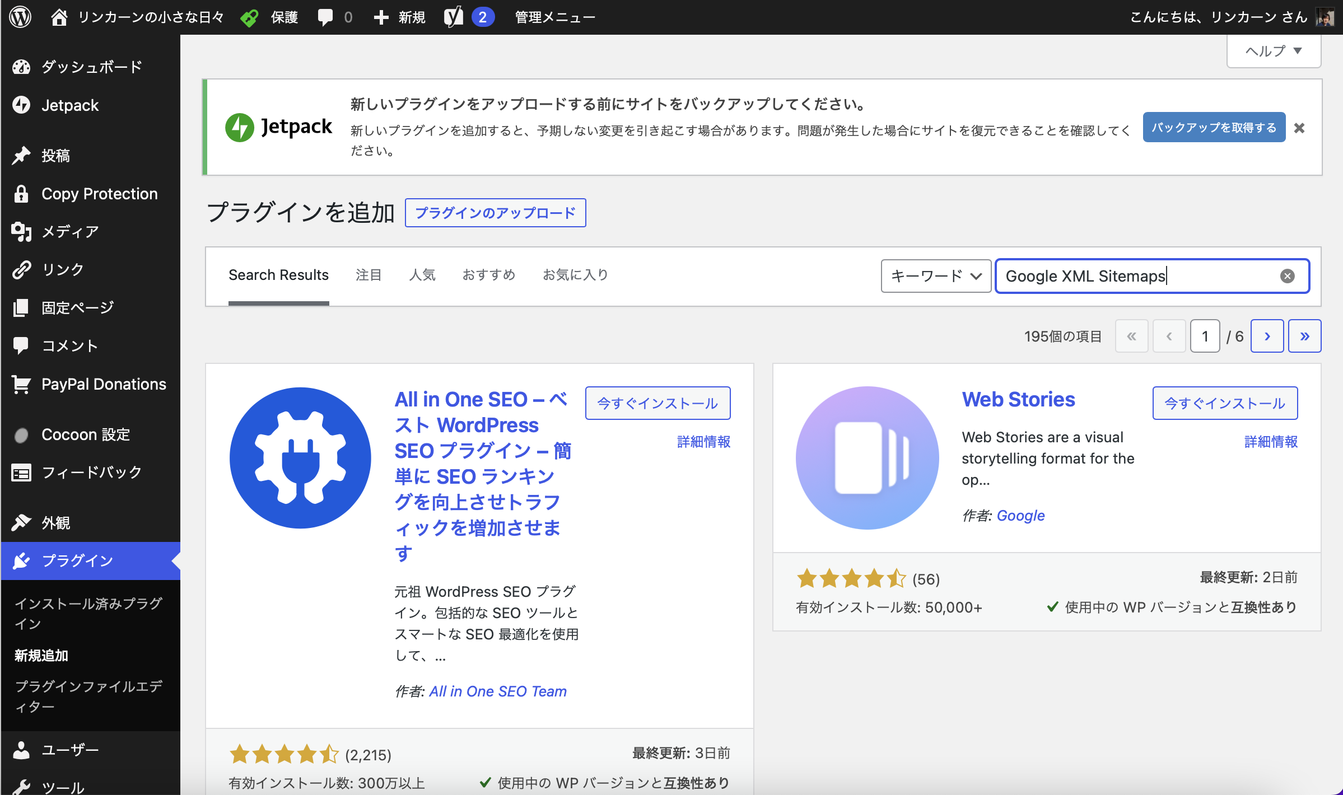Open メディア media library
The image size is (1343, 795).
click(91, 231)
